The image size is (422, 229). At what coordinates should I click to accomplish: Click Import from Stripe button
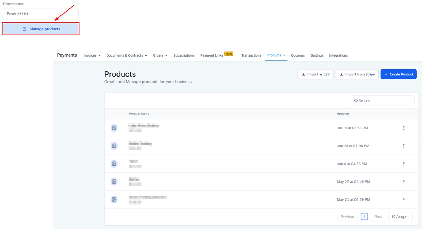(357, 74)
